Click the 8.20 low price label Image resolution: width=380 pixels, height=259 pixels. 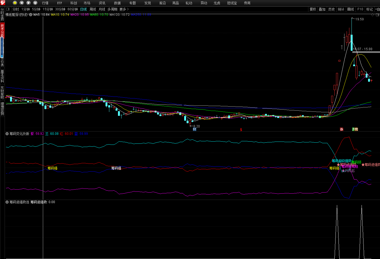(196, 126)
